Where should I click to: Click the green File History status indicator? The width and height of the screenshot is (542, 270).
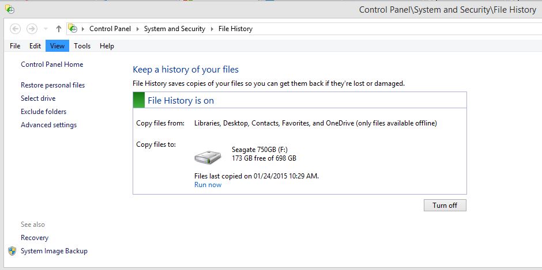click(138, 100)
